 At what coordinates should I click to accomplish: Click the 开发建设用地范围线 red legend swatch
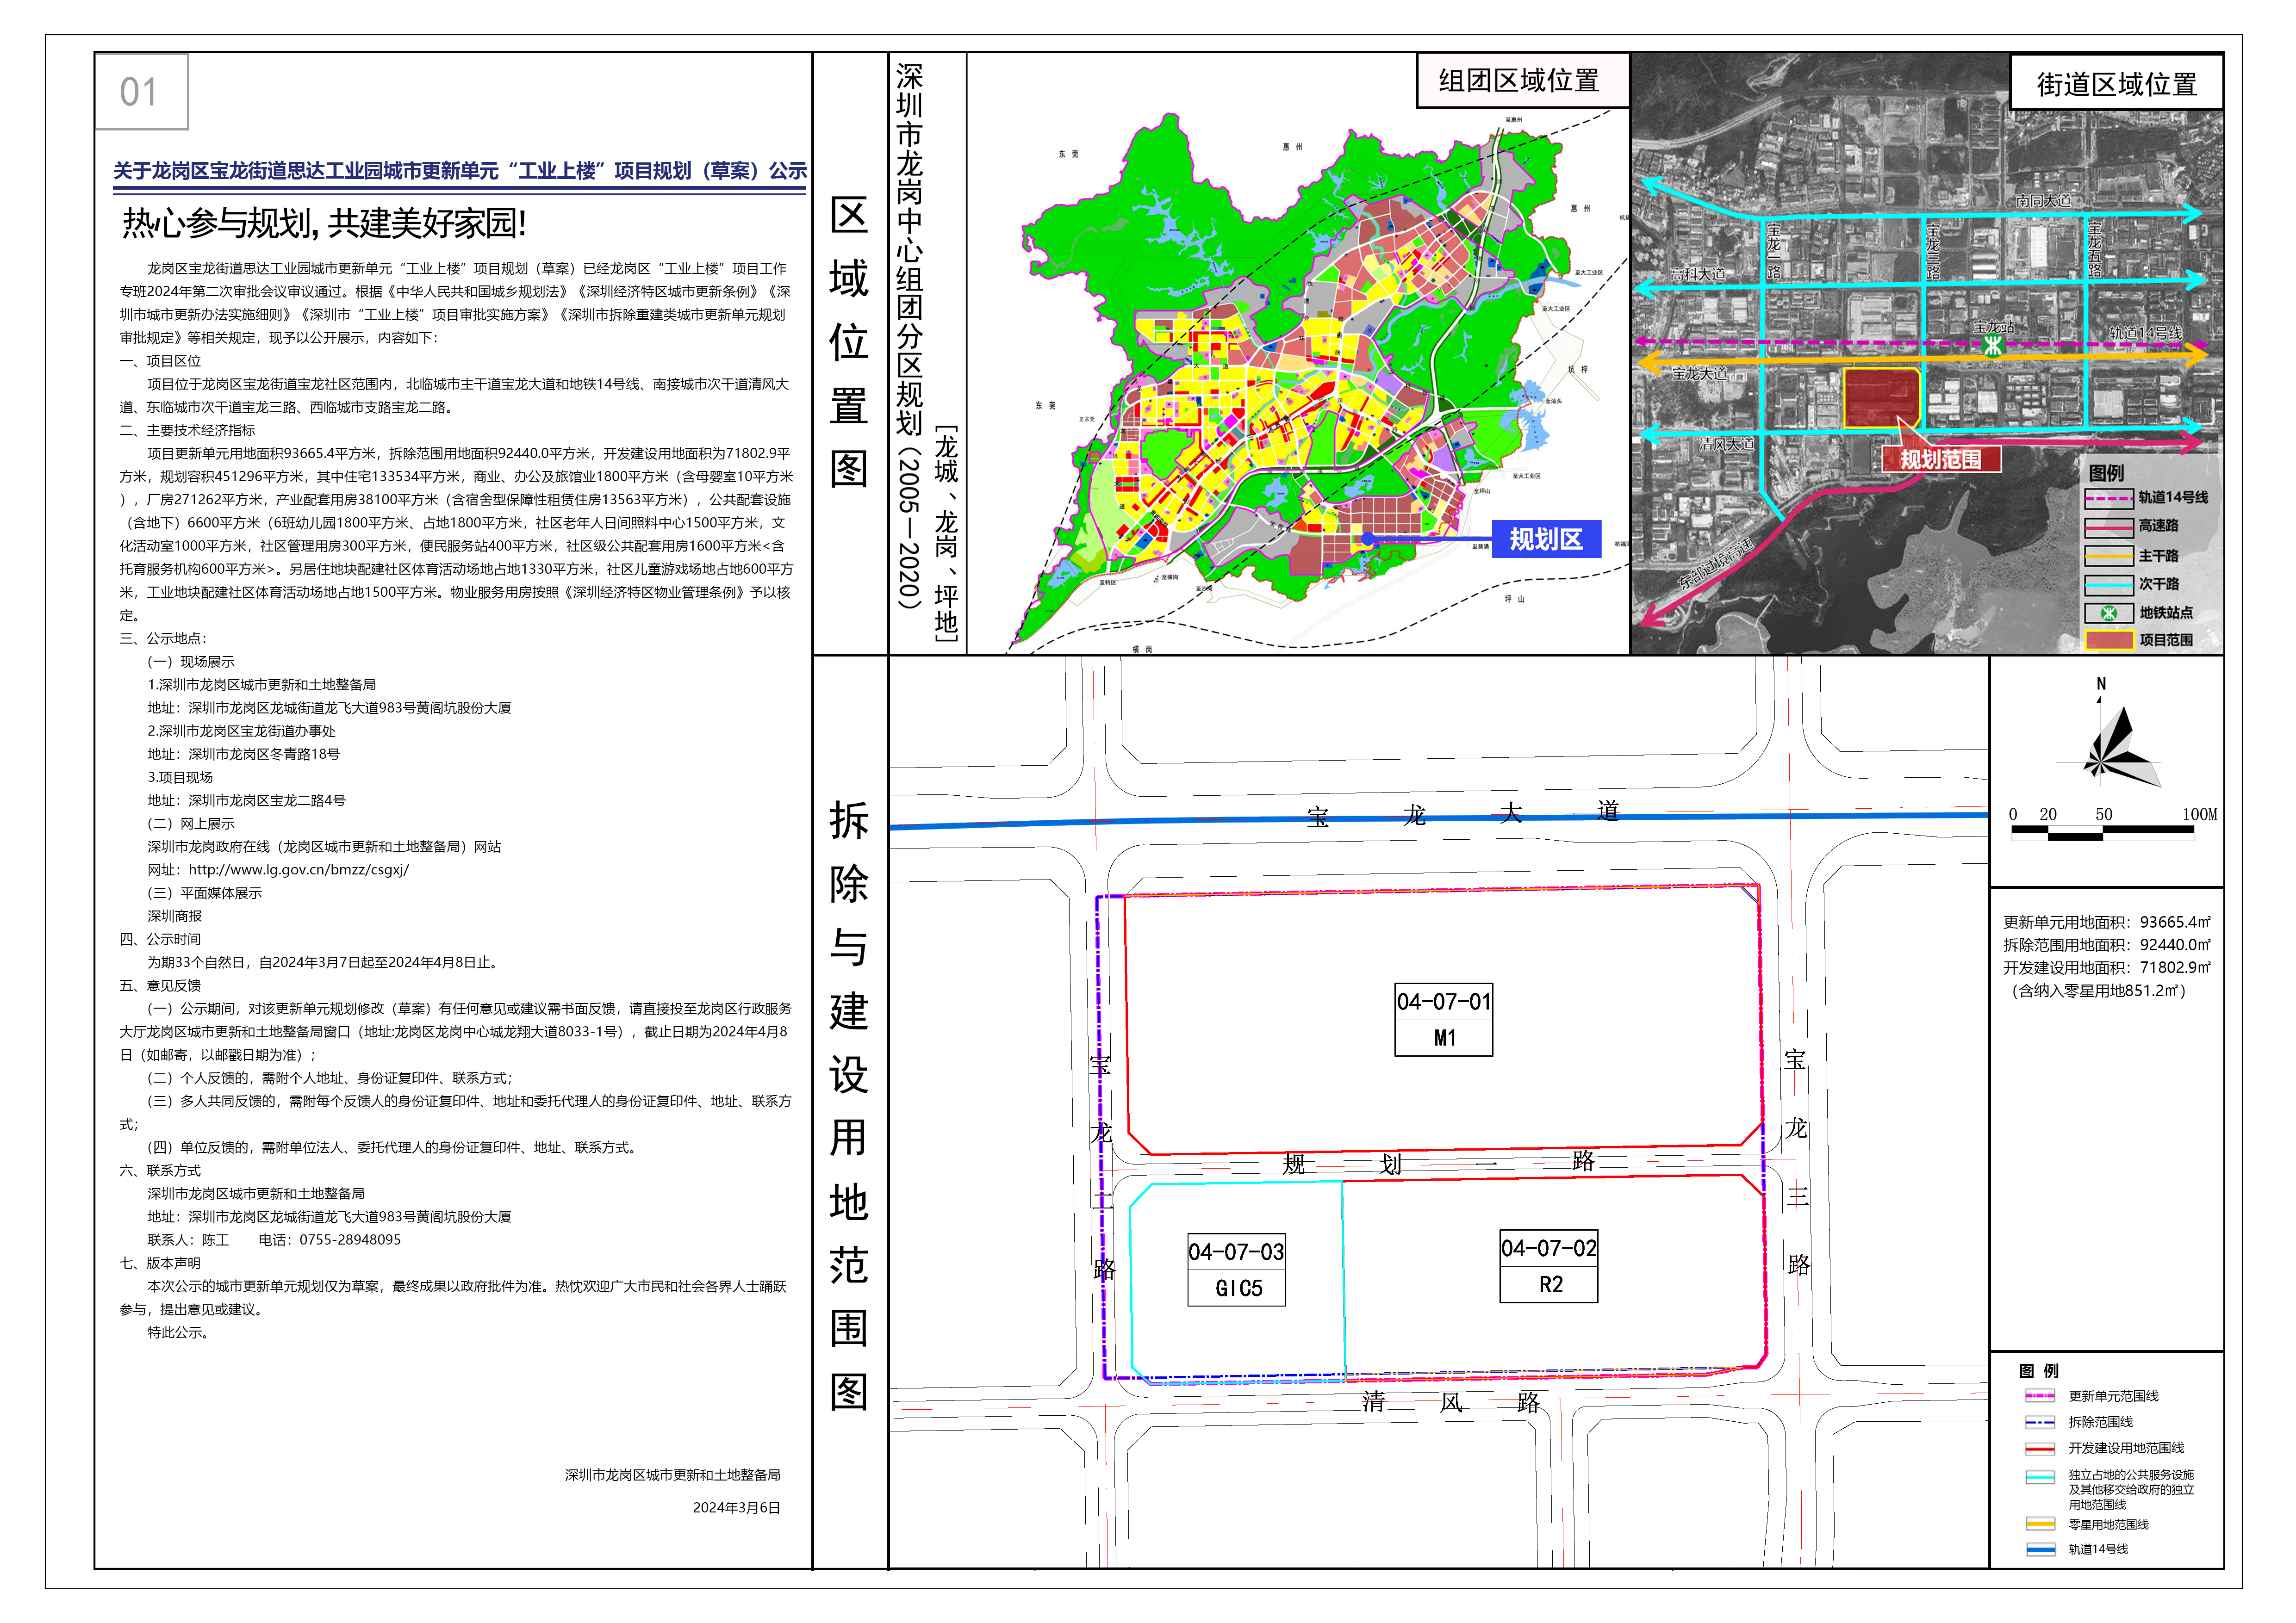pyautogui.click(x=2040, y=1448)
